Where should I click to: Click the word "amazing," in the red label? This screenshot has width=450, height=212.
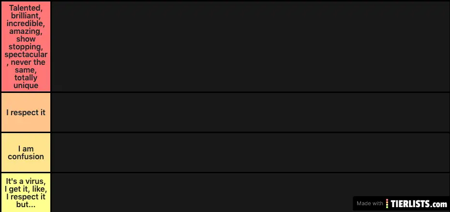(26, 31)
